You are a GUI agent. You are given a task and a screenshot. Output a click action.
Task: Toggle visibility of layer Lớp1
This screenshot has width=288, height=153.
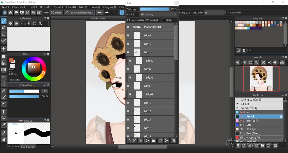128,52
